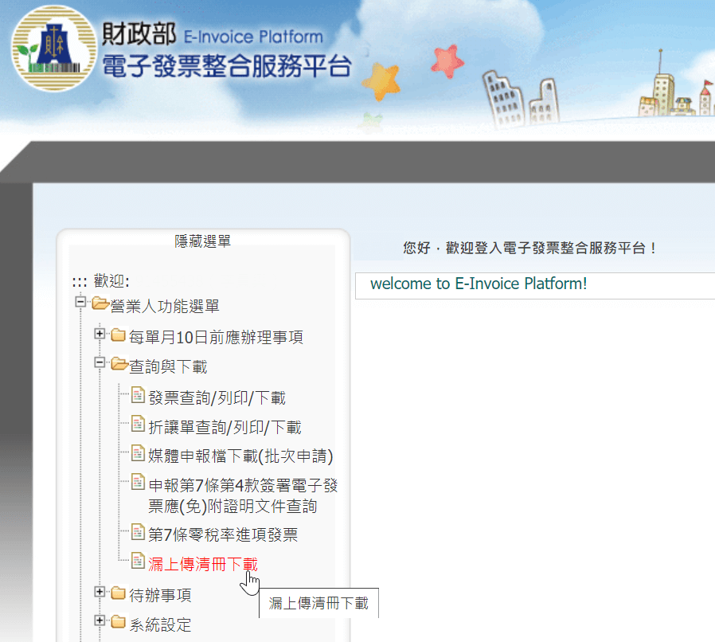This screenshot has height=642, width=715.
Task: Click the Ministry of Finance round logo
Action: click(54, 49)
